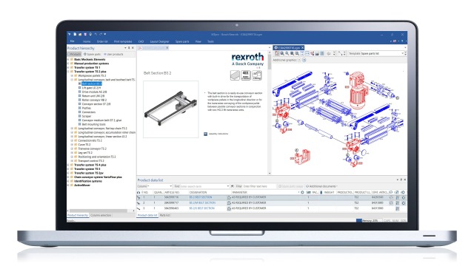Expand the Transfer system TS 1 node
This screenshot has width=474, height=266.
68,67
